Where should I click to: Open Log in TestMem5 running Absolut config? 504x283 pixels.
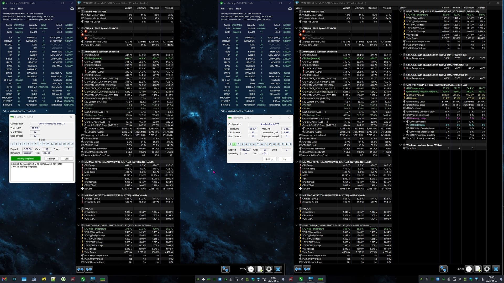click(284, 159)
